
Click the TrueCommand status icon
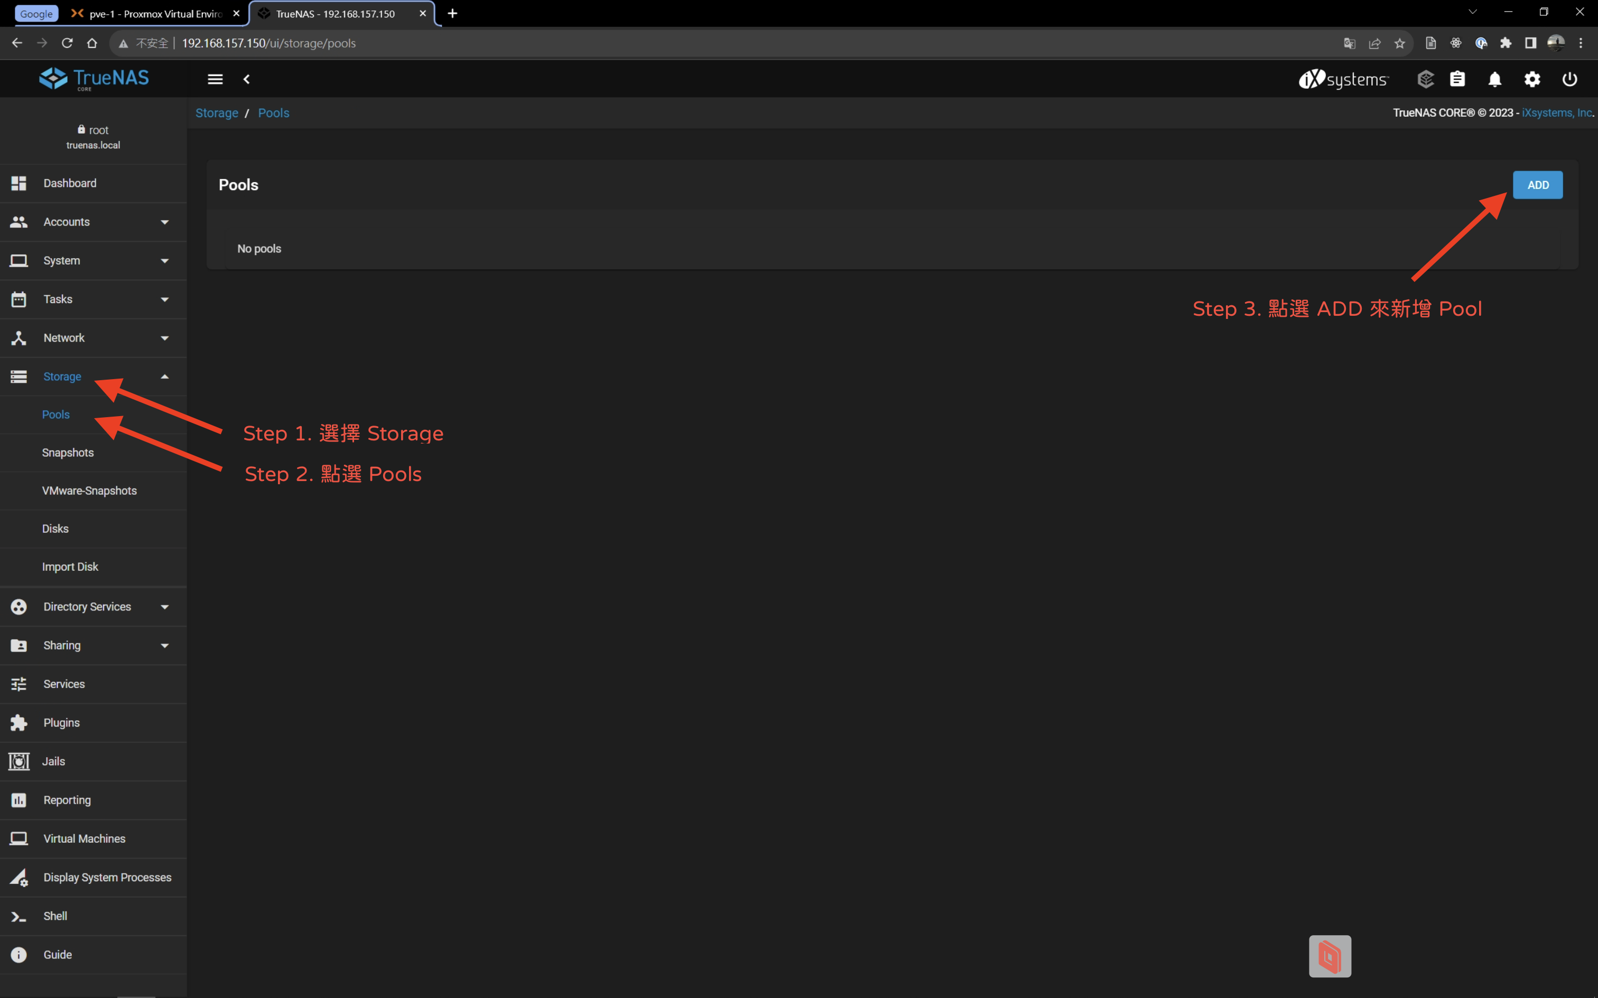[x=1425, y=79]
